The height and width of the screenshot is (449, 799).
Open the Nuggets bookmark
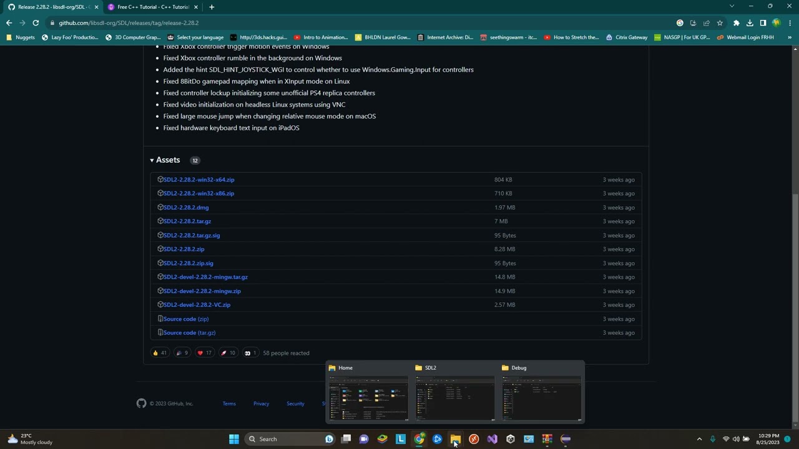[x=21, y=37]
